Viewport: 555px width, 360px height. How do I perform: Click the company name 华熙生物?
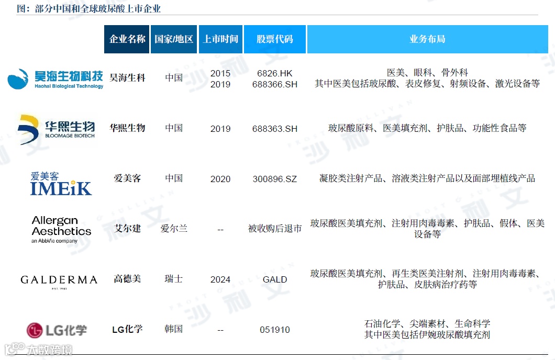tap(127, 128)
